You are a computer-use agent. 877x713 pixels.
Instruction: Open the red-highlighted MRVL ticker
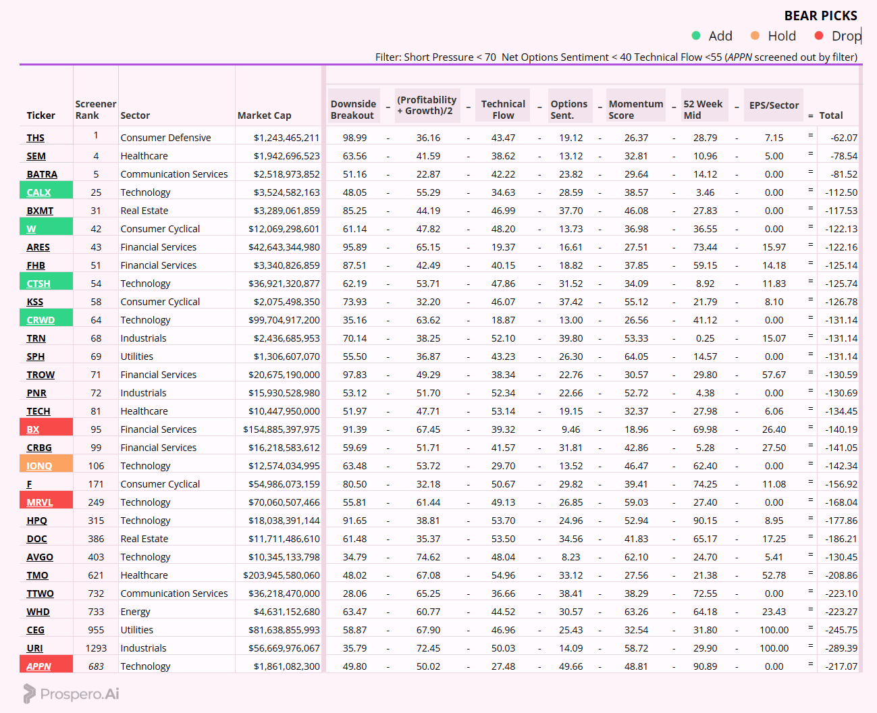[40, 502]
